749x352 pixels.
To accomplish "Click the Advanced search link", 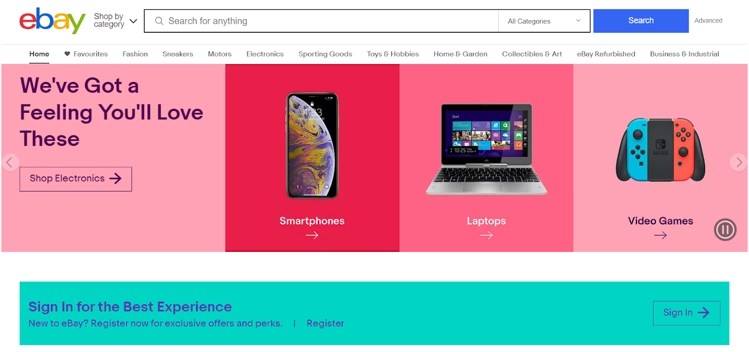I will pos(708,21).
